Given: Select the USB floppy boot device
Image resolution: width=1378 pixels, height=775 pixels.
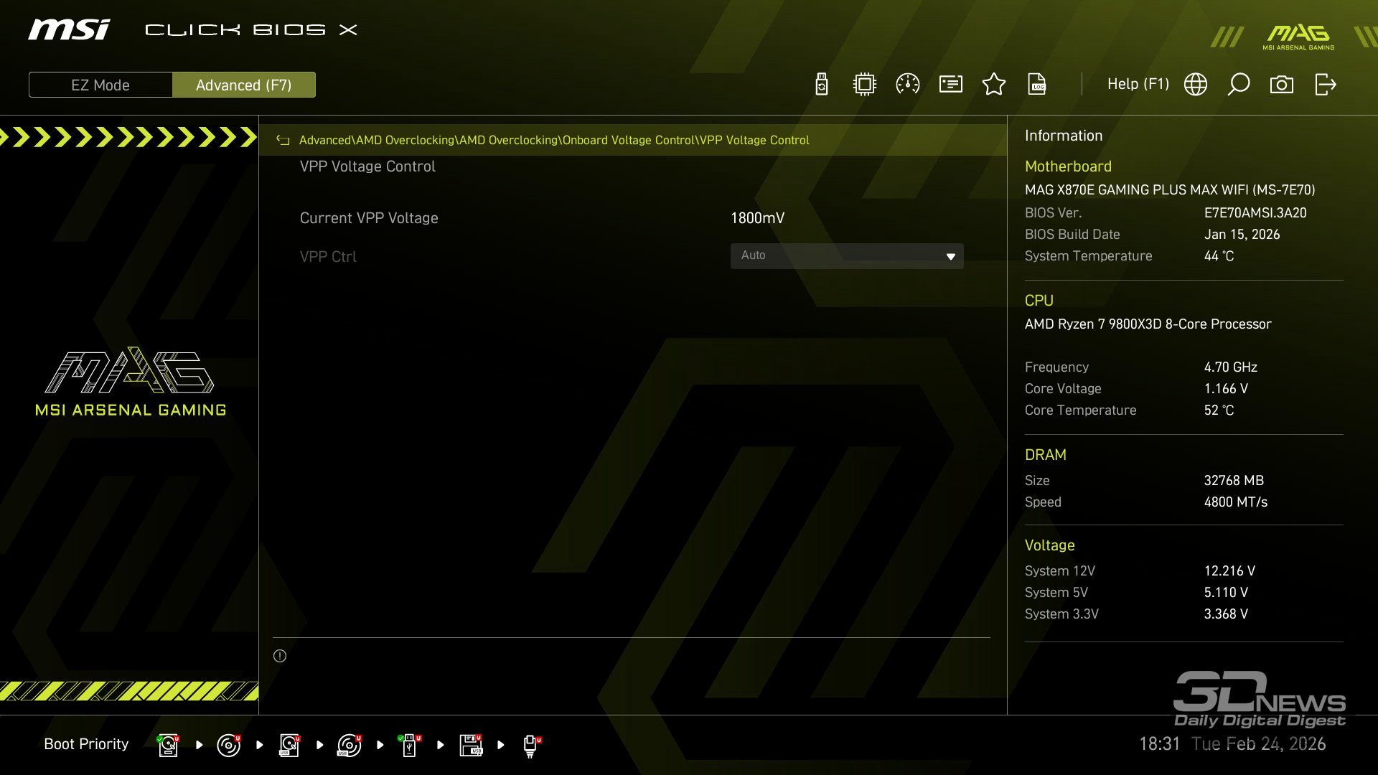Looking at the screenshot, I should pos(471,745).
